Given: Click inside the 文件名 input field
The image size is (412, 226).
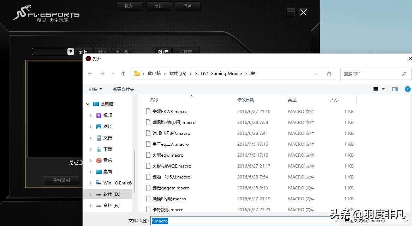Looking at the screenshot, I should (x=244, y=221).
